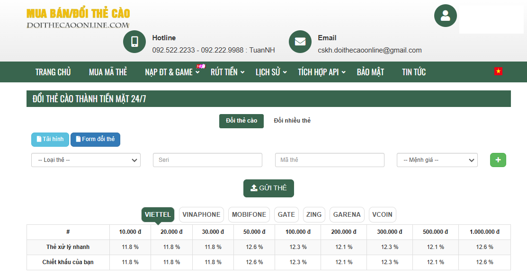
Task: Select the GATE card tab
Action: pos(286,214)
